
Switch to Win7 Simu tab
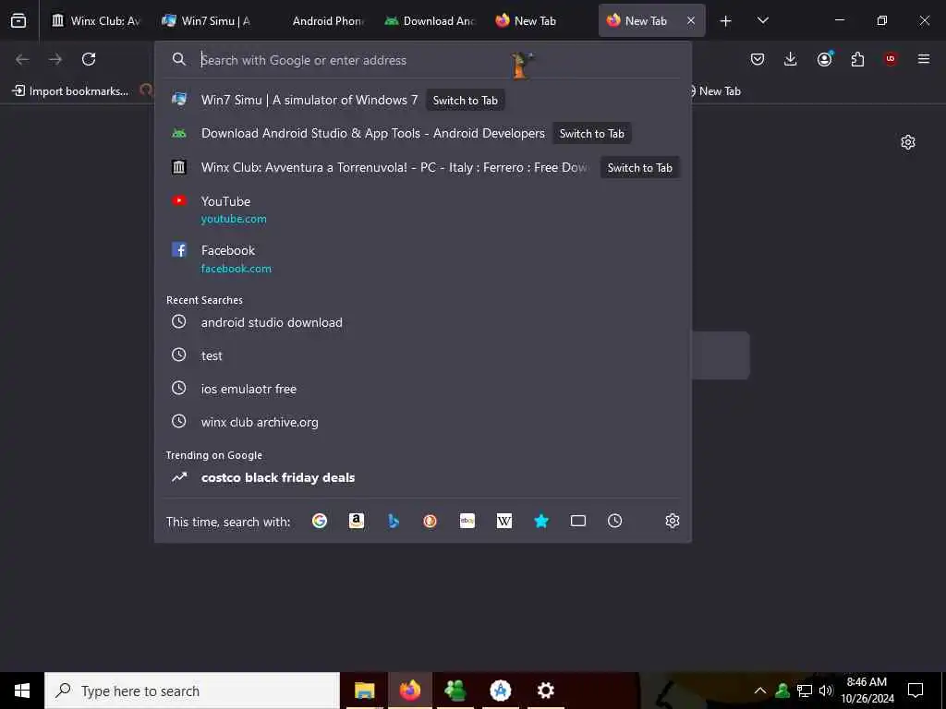click(206, 21)
